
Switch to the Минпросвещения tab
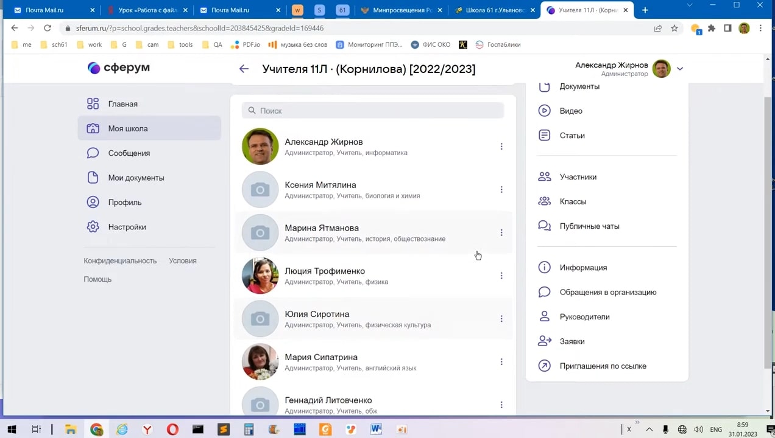point(401,10)
